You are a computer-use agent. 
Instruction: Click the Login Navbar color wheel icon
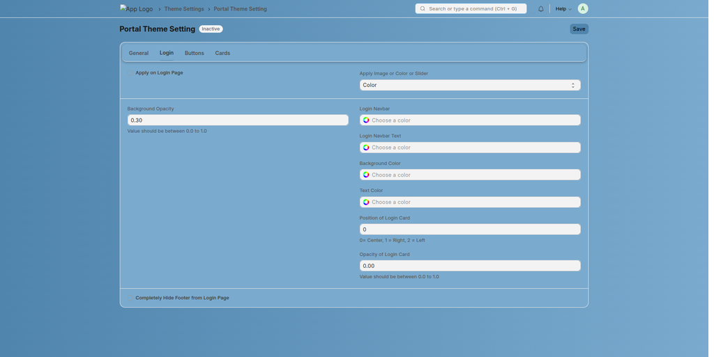tap(366, 120)
